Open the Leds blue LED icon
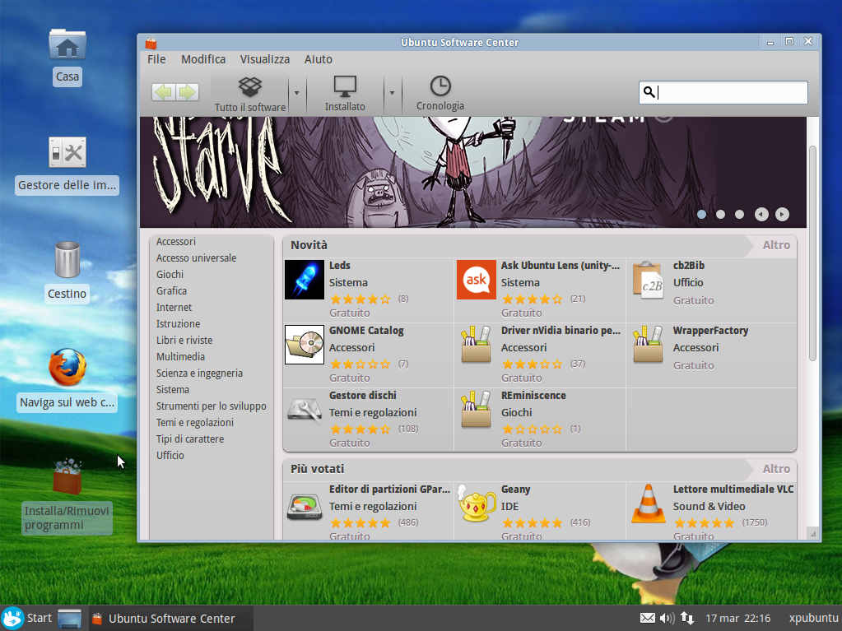The height and width of the screenshot is (631, 842). [305, 280]
